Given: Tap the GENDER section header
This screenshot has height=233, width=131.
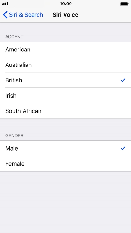Looking at the screenshot, I should click(14, 135).
